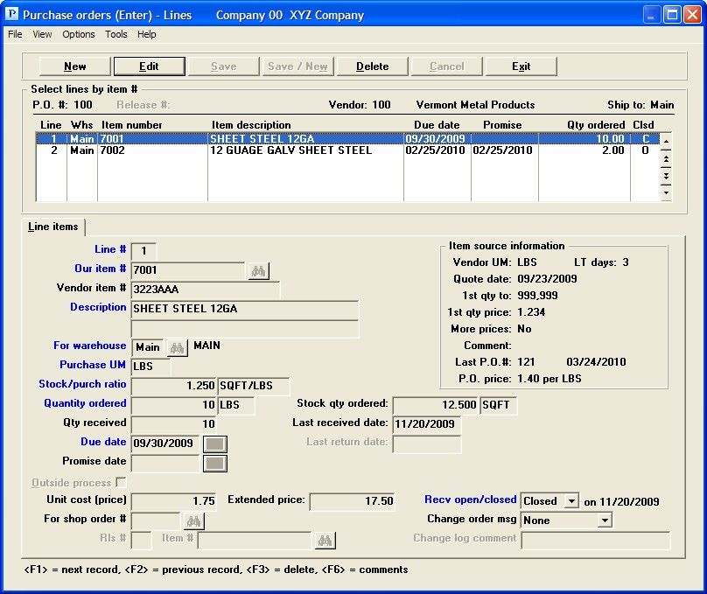Open the Tools menu
Viewport: 707px width, 594px height.
[x=115, y=34]
